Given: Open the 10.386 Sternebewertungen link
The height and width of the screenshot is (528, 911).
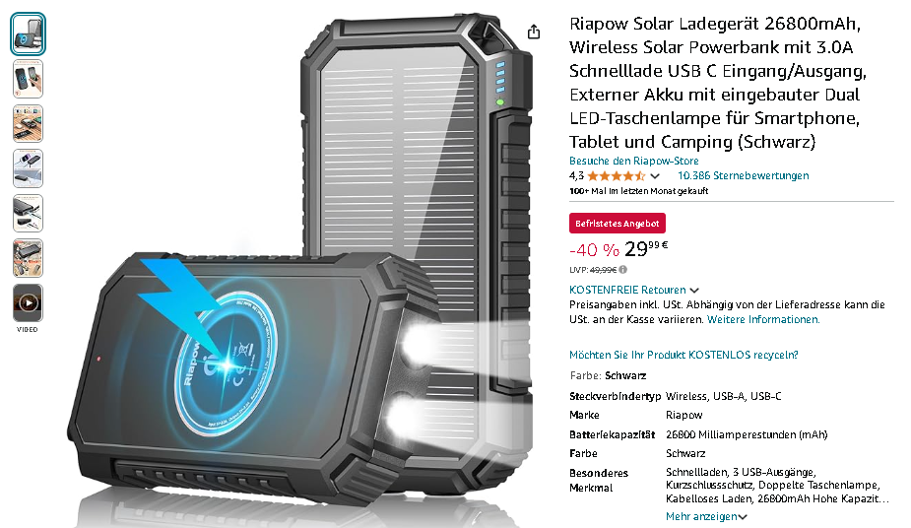Looking at the screenshot, I should point(744,175).
